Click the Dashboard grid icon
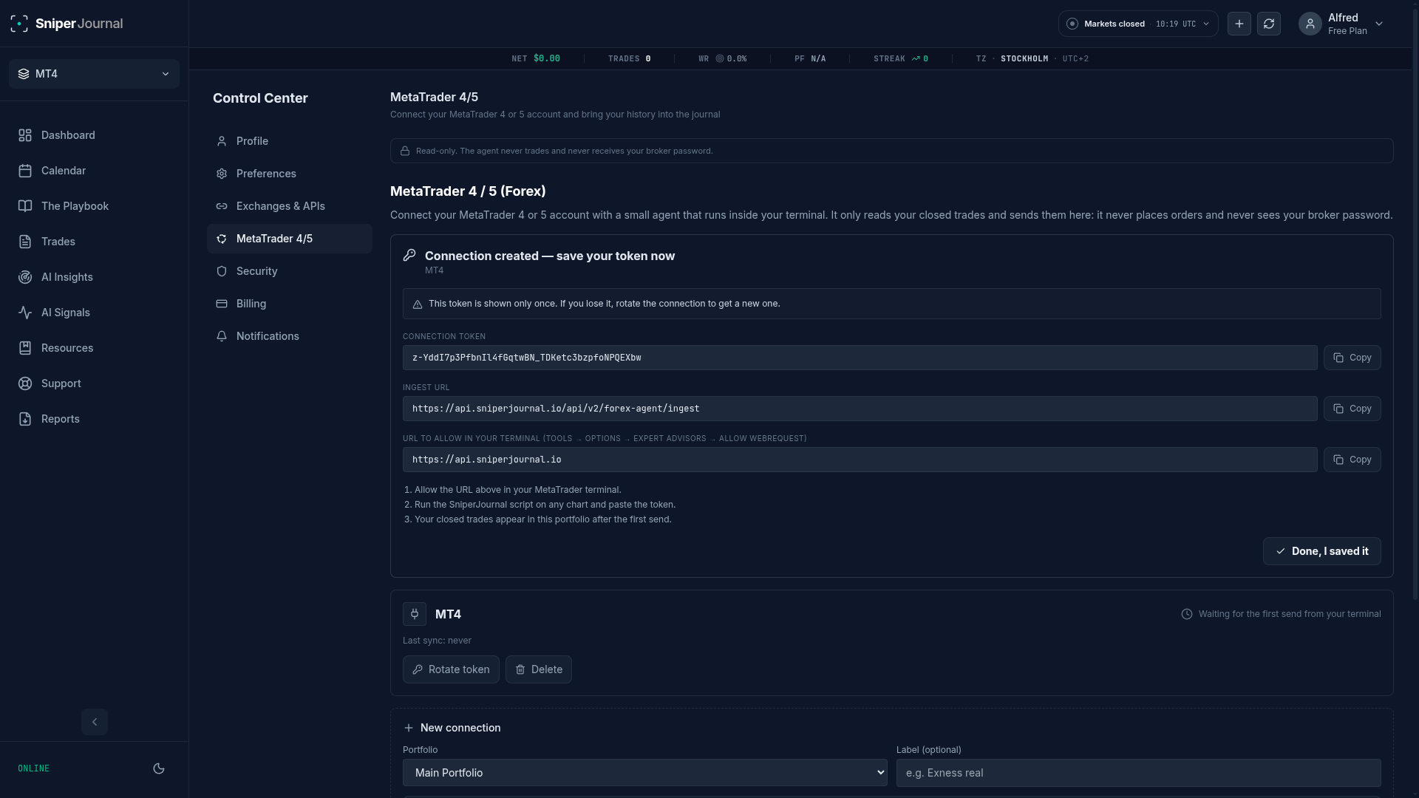The width and height of the screenshot is (1419, 798). coord(25,135)
